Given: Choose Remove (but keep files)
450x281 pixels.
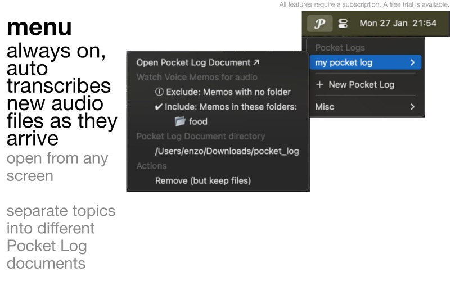Looking at the screenshot, I should [203, 180].
